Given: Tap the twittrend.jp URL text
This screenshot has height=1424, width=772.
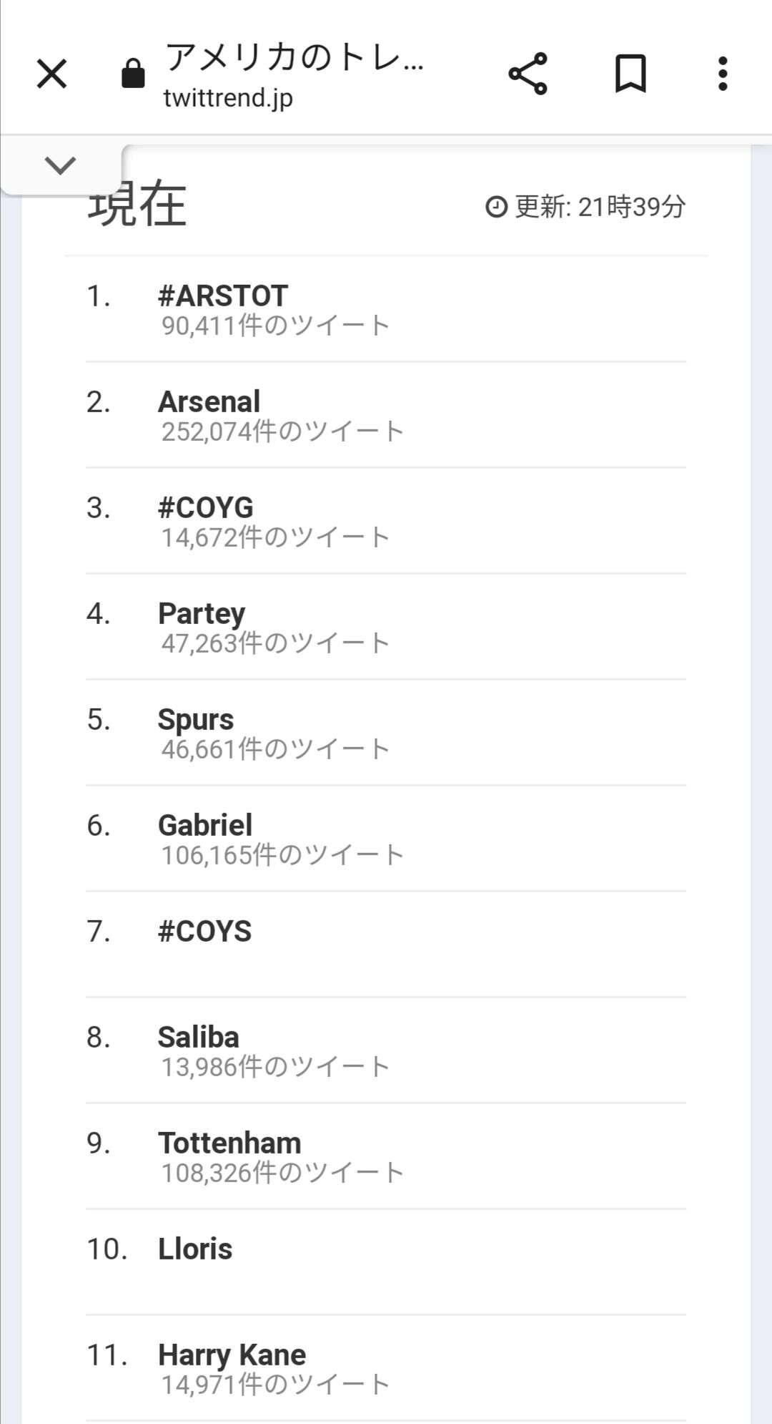Looking at the screenshot, I should [x=228, y=98].
